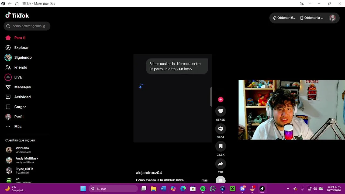Click the #tiktok hashtag in caption
Image resolution: width=345 pixels, height=194 pixels.
(169, 180)
